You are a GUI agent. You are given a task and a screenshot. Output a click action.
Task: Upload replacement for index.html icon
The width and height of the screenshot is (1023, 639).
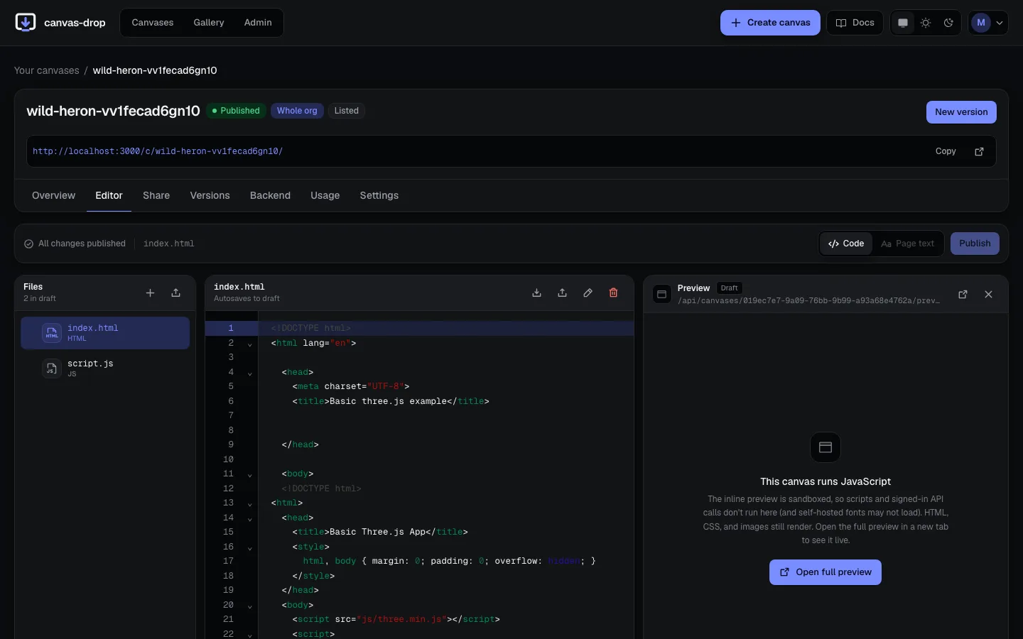tap(562, 293)
